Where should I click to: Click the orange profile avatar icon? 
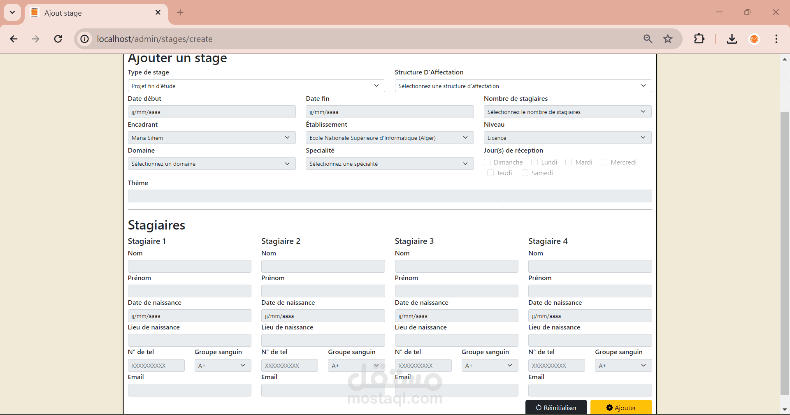pos(754,39)
